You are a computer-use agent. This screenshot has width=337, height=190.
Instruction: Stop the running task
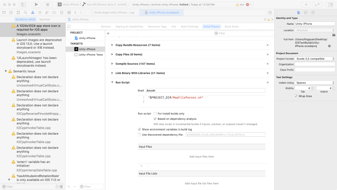(48, 4)
